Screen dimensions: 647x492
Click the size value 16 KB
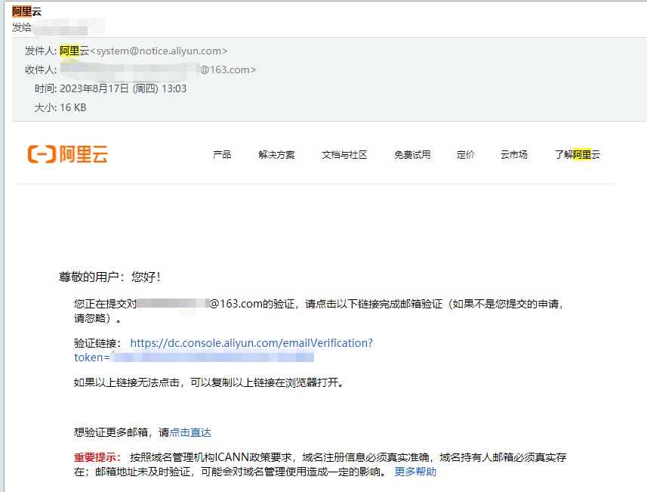pyautogui.click(x=73, y=108)
